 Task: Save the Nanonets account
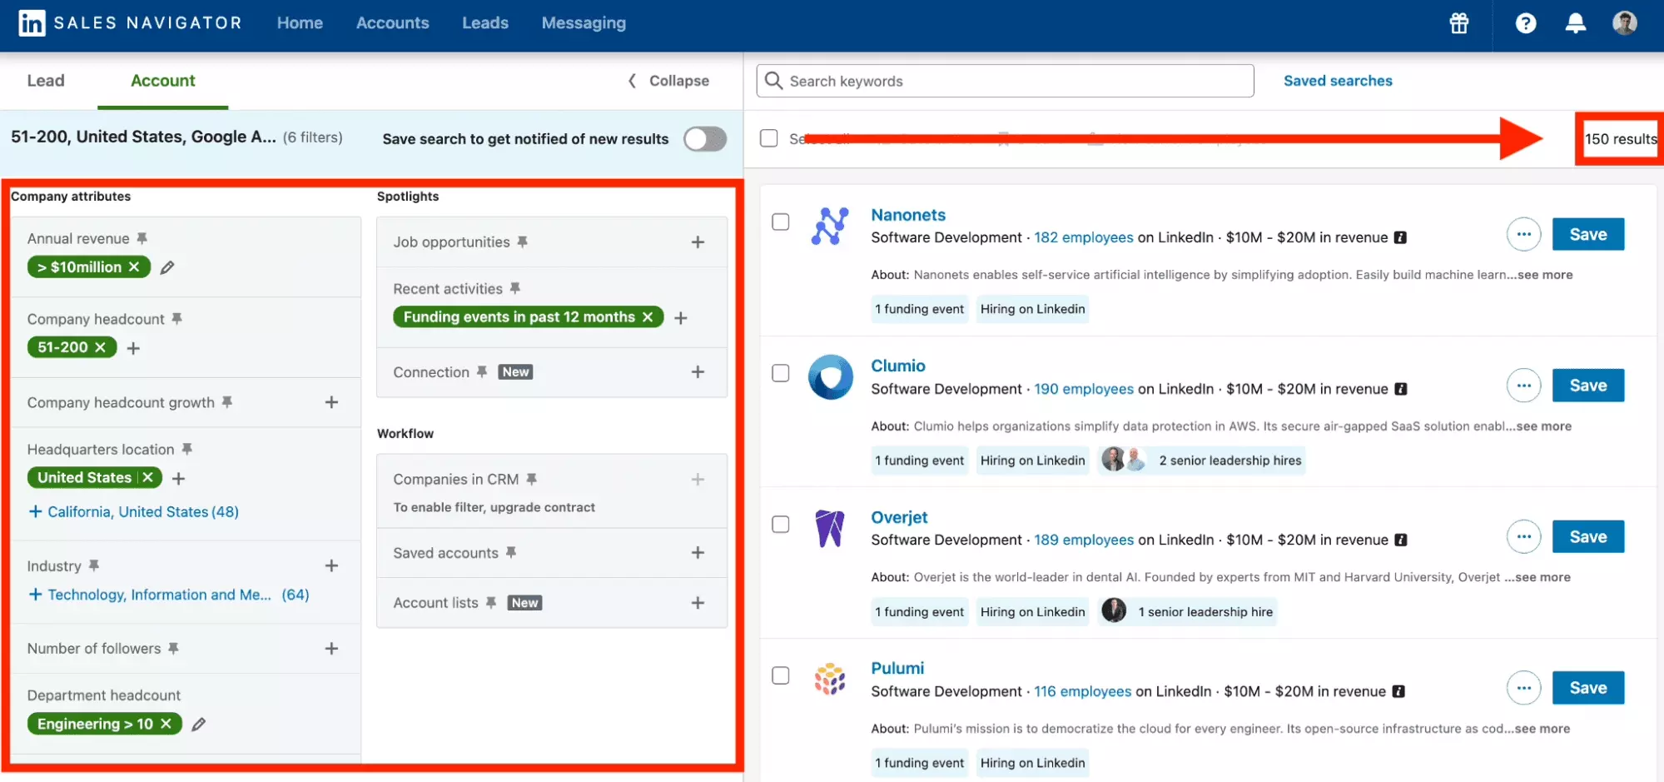[1587, 235]
